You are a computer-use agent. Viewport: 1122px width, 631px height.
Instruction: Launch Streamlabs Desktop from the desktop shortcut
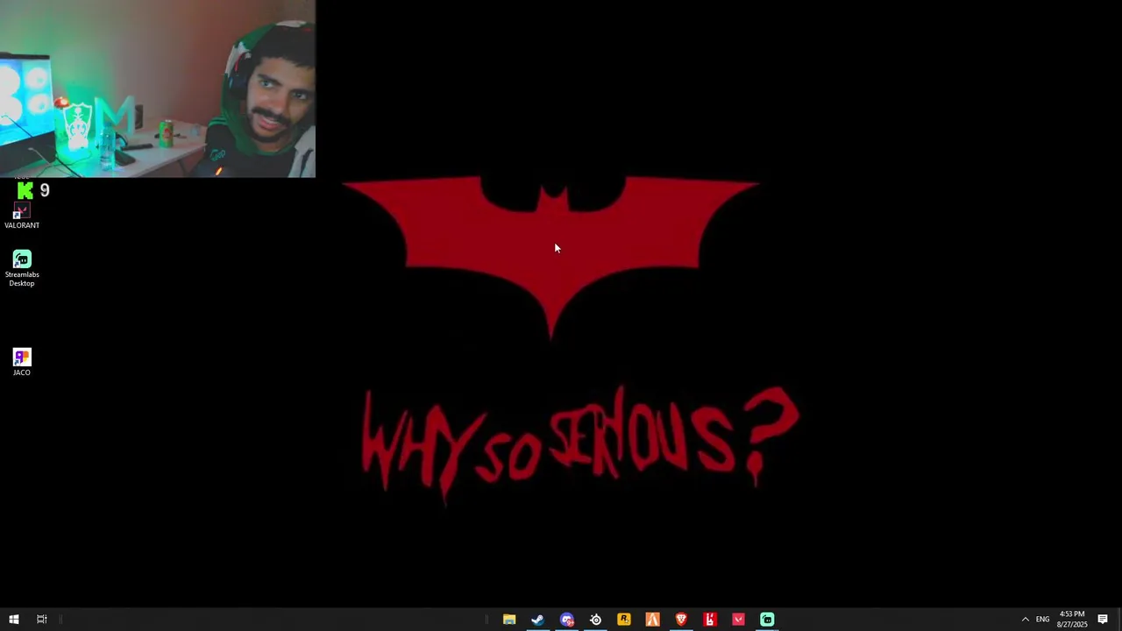[22, 269]
